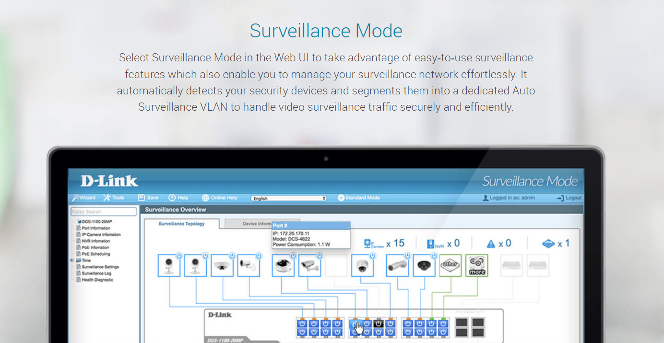Switch to the Surveillance Topology tab
The image size is (664, 343).
click(181, 224)
